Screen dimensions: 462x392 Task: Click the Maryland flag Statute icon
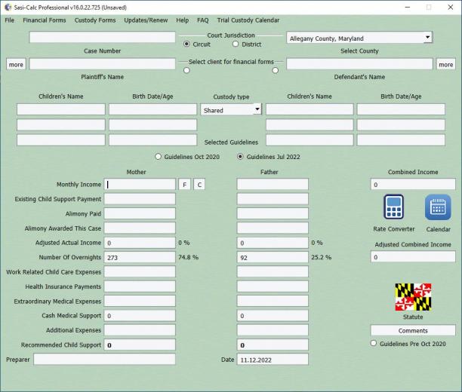coord(413,297)
